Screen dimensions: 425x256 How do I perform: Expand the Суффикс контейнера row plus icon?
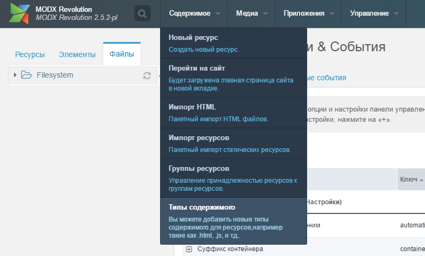coord(189,249)
